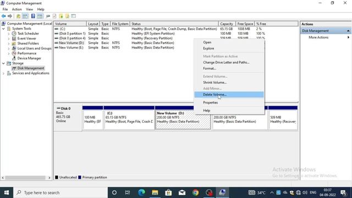Click the Windows Start button
This screenshot has width=352, height=198.
pyautogui.click(x=7, y=193)
